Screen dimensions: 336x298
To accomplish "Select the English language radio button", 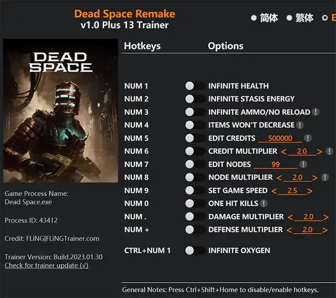I will [325, 18].
